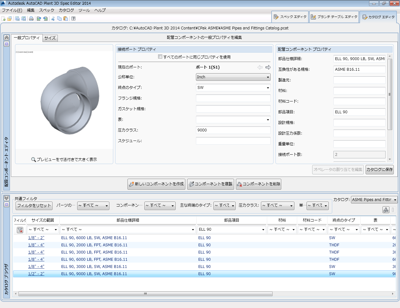Click the horizontal scrollbar of the catalog table
The width and height of the screenshot is (400, 308).
(145, 294)
